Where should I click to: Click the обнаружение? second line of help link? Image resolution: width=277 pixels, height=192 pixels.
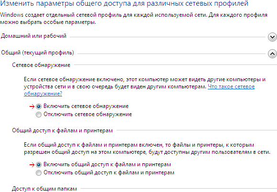pos(43,94)
